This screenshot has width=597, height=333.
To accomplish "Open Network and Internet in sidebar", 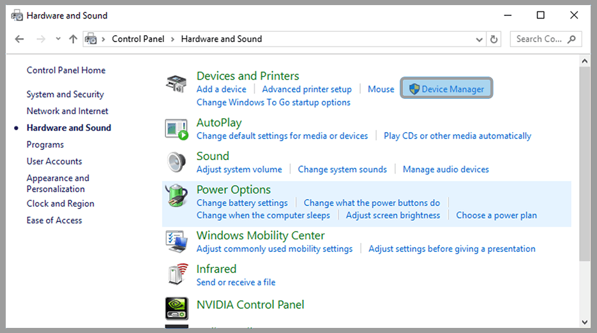I will 68,111.
